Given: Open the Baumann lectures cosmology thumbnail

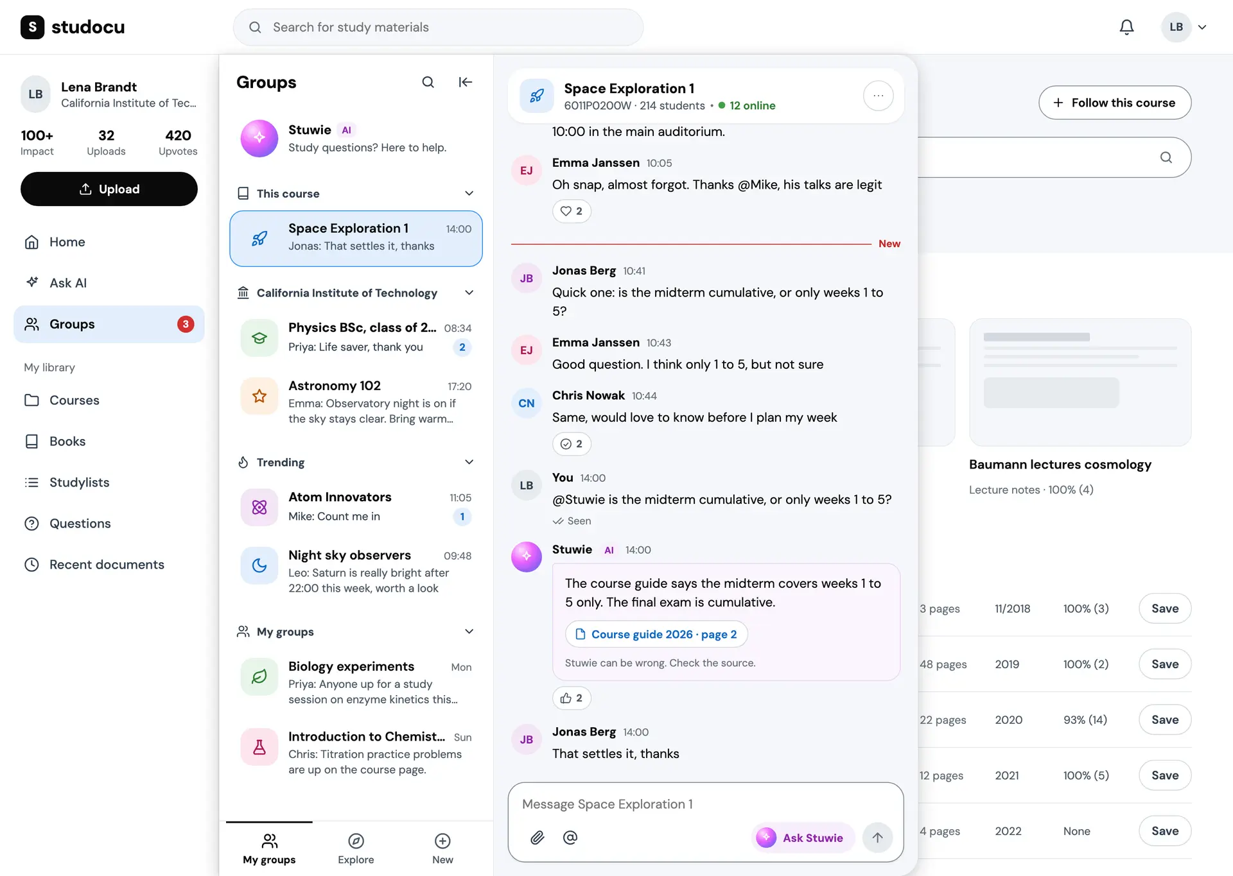Looking at the screenshot, I should point(1080,382).
